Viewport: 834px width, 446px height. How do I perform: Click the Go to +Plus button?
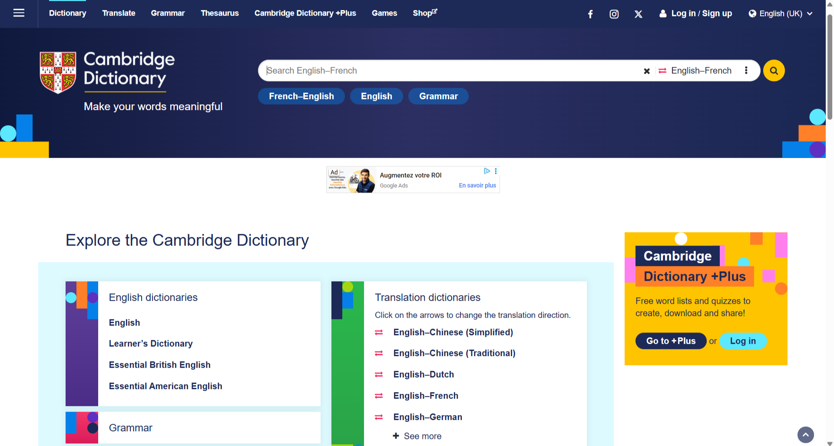(670, 341)
